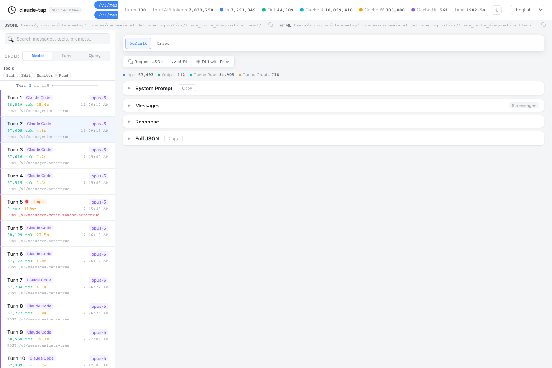This screenshot has height=368, width=552.
Task: Select Model order option
Action: pyautogui.click(x=38, y=56)
